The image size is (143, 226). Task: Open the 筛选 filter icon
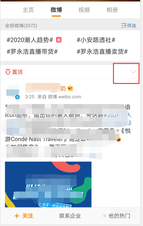point(124,26)
